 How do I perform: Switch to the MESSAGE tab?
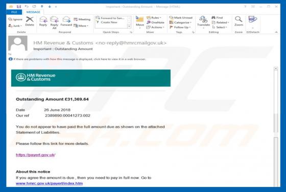click(x=33, y=12)
